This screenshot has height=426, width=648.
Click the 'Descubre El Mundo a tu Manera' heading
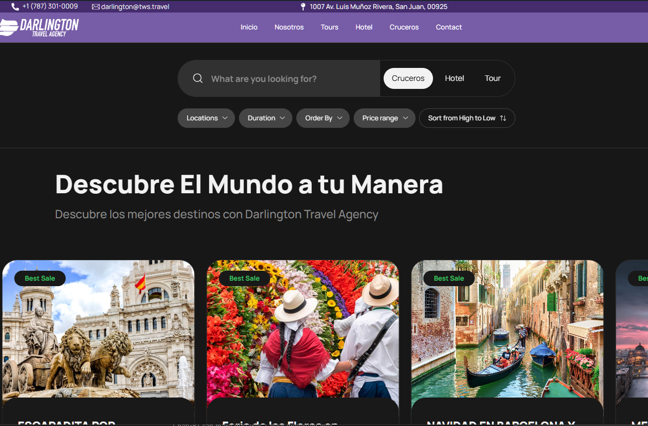249,184
